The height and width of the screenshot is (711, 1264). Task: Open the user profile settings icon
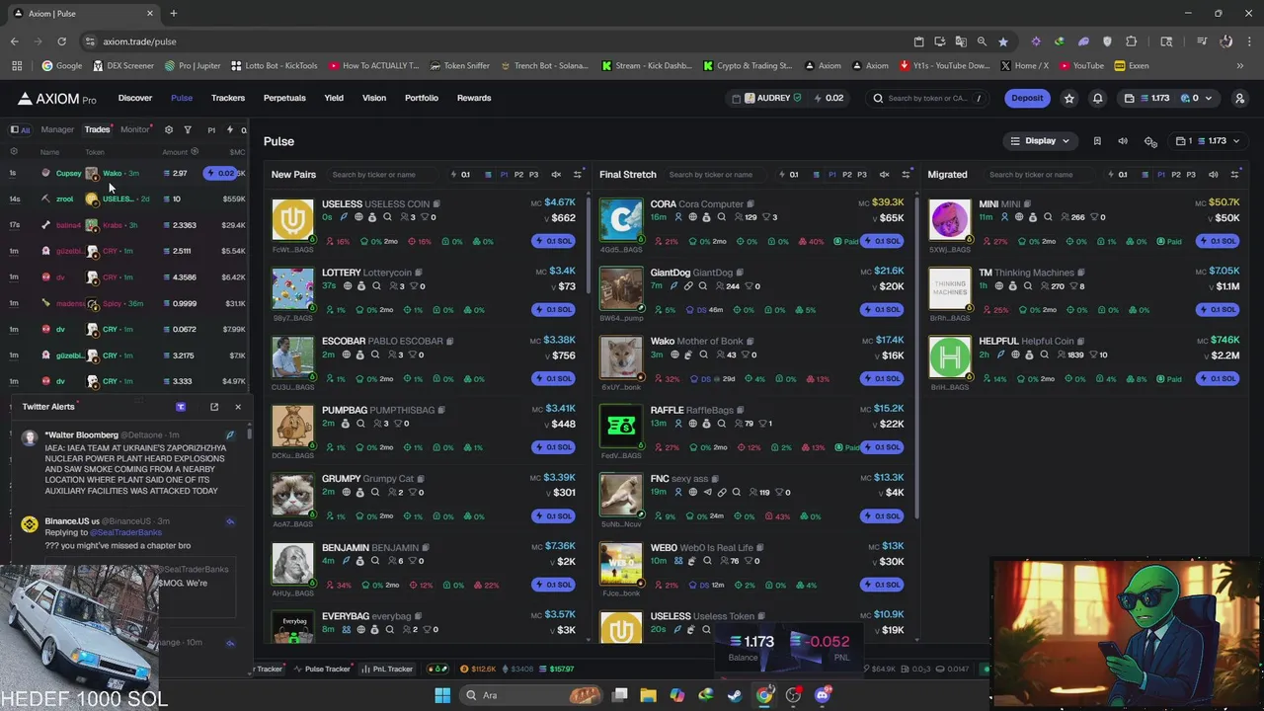pos(1240,98)
